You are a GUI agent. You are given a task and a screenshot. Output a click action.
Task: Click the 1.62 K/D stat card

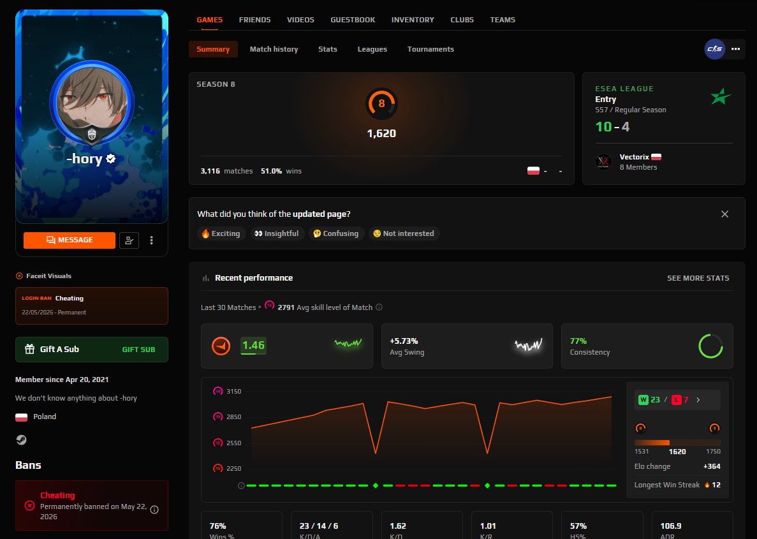pos(422,526)
